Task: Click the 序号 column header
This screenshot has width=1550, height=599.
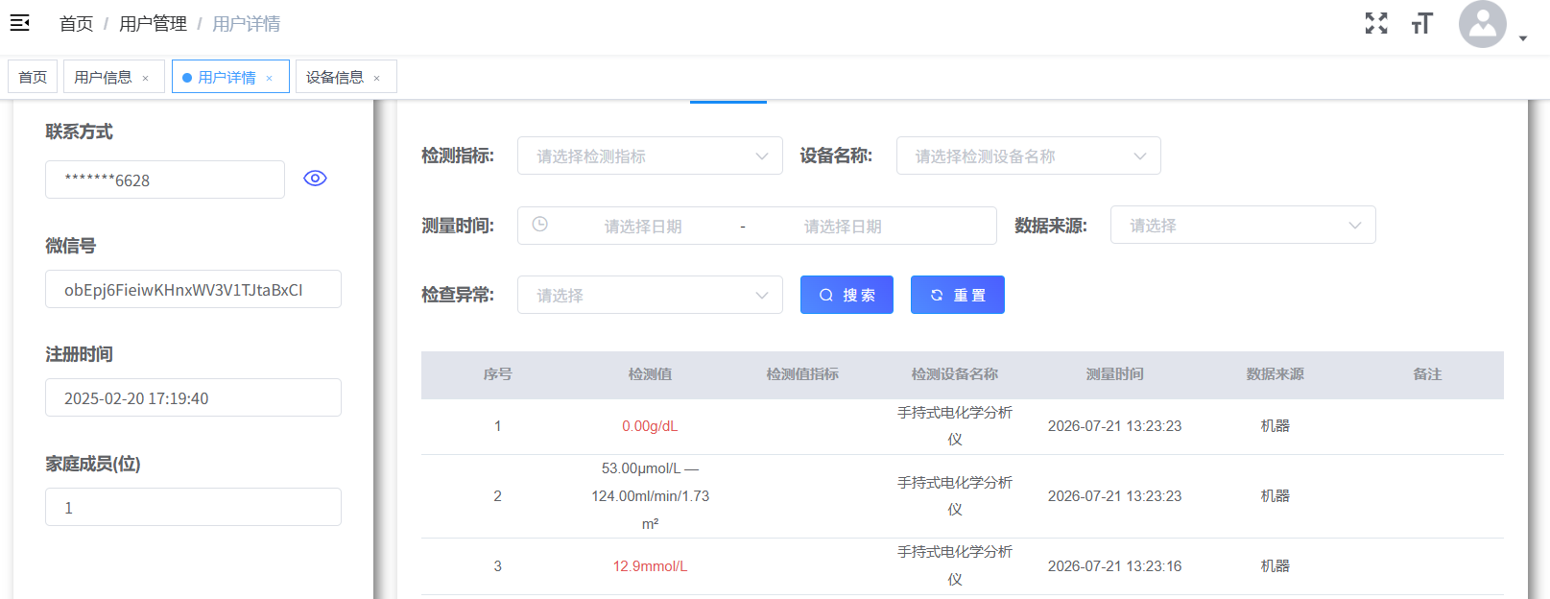Action: coord(497,374)
